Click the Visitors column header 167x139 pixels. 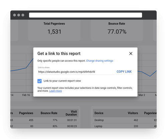tap(133, 113)
